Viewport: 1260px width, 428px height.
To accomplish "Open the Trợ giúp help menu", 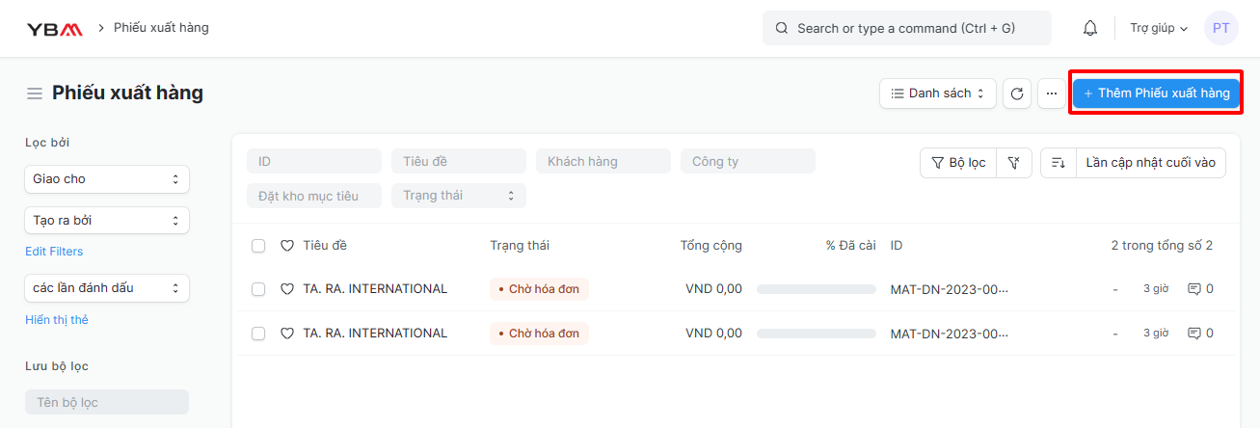I will click(x=1159, y=28).
